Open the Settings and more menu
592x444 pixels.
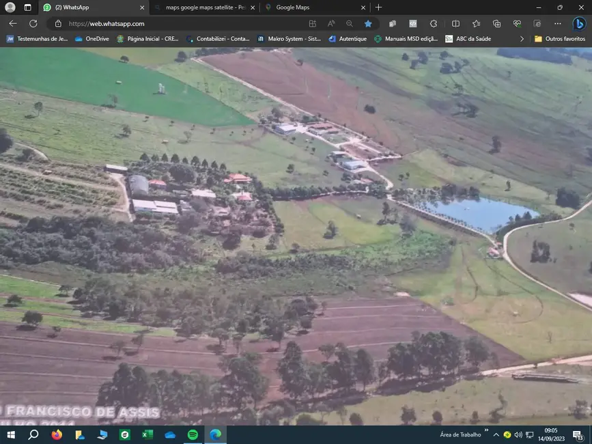point(557,23)
